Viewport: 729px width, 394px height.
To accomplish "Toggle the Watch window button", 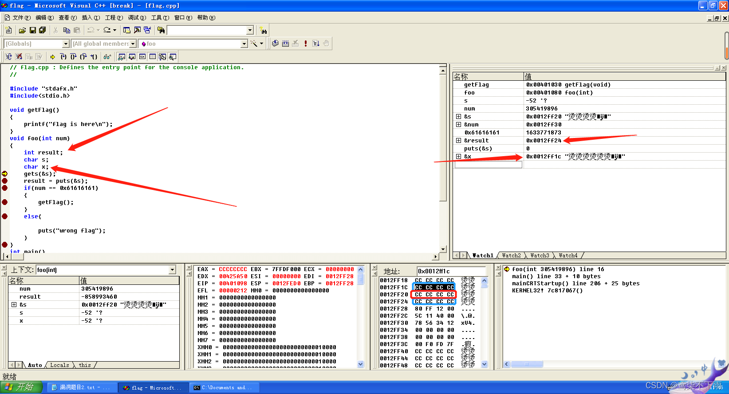I will (x=122, y=56).
